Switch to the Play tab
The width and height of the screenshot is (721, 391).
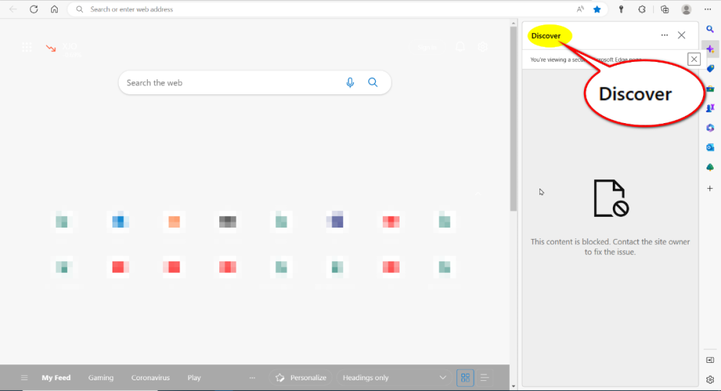(194, 377)
